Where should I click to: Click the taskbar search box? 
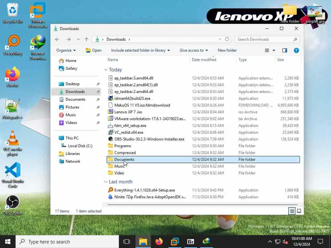67,242
